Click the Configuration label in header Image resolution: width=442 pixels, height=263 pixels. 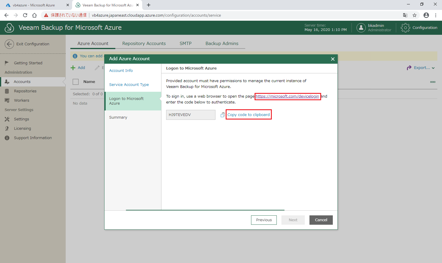tap(425, 28)
